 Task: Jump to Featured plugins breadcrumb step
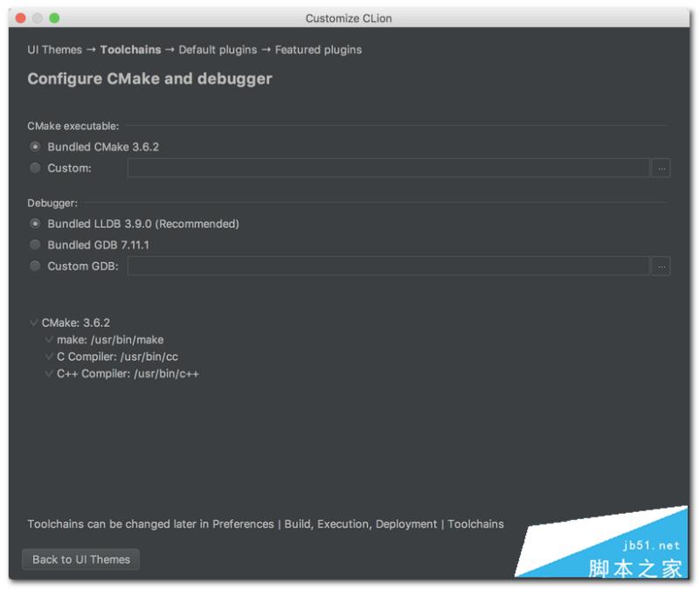[318, 50]
